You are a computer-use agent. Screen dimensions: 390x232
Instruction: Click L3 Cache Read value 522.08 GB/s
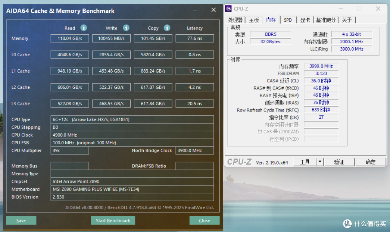pos(70,104)
